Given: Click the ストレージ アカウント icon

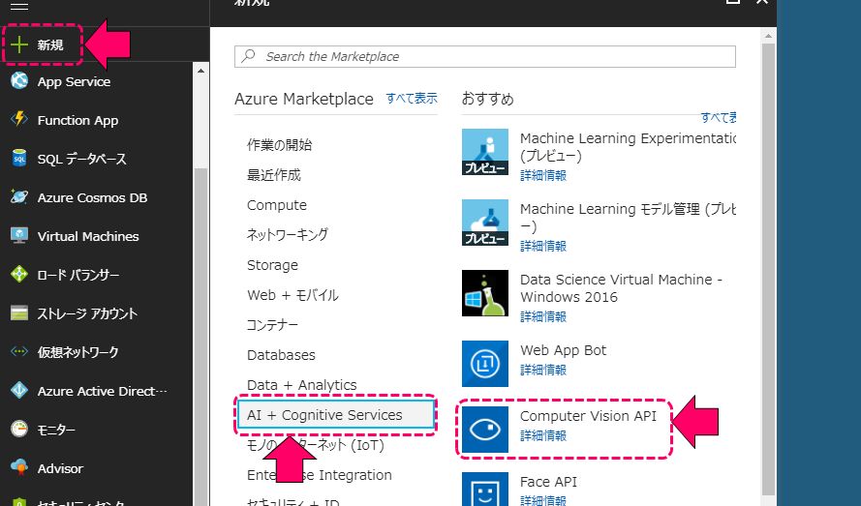Looking at the screenshot, I should coord(19,313).
